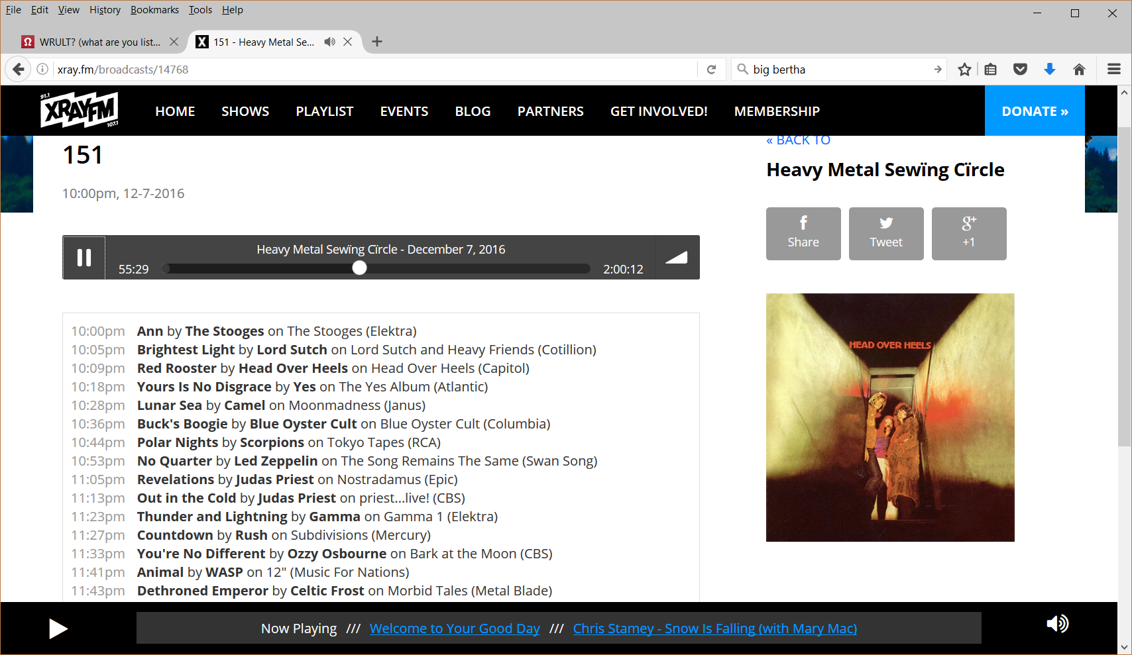Click the 10:00pm, 12-7-2016 date text
Image resolution: width=1132 pixels, height=655 pixels.
[123, 193]
